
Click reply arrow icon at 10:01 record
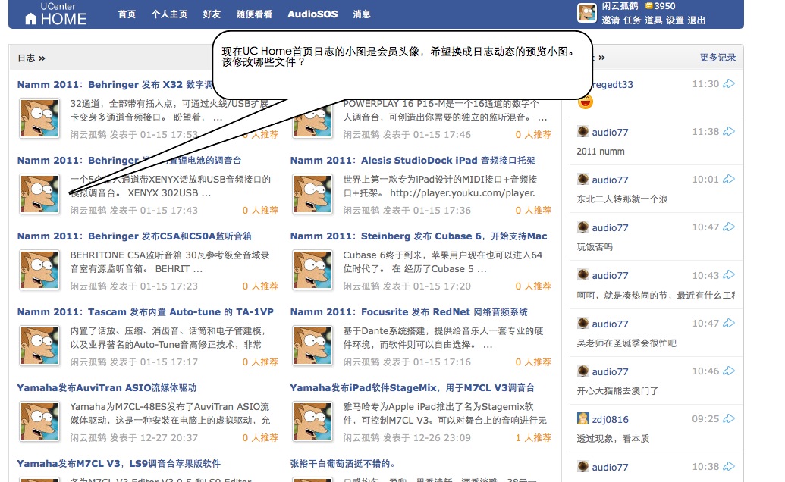click(x=729, y=179)
